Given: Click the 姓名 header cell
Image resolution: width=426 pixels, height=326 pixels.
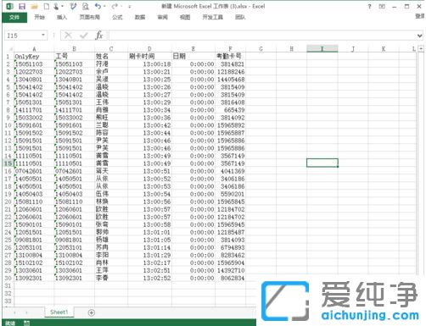Looking at the screenshot, I should (111, 57).
